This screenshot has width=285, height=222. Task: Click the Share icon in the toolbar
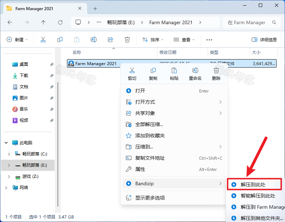[110, 40]
